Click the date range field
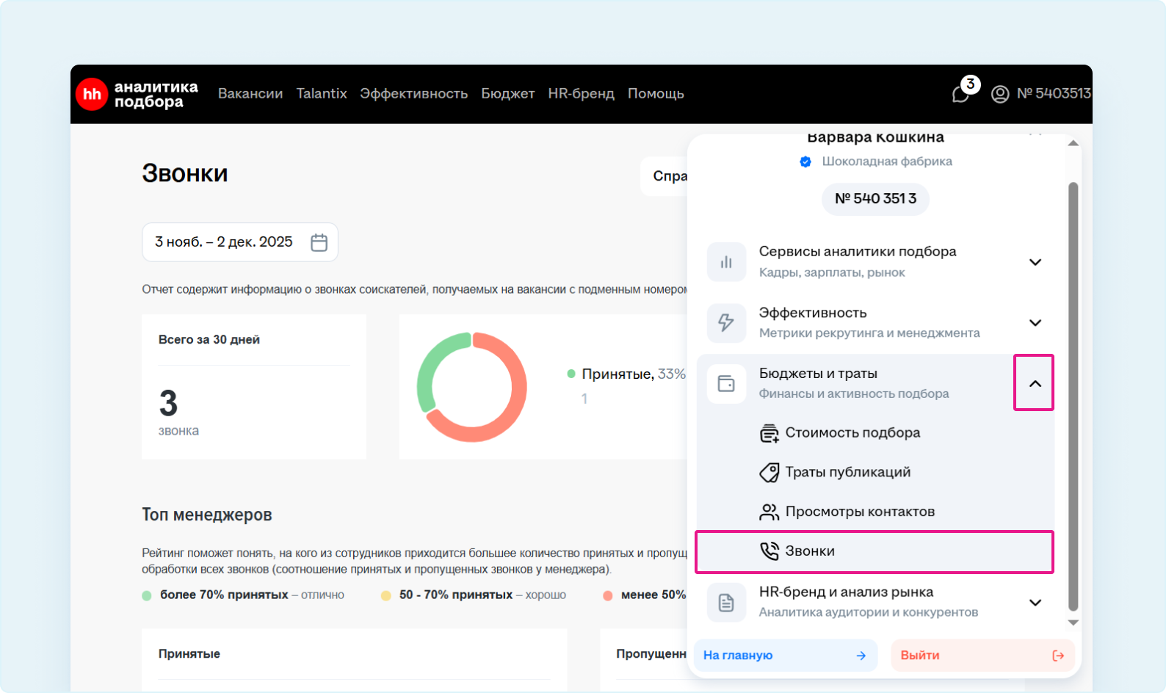Viewport: 1166px width, 693px height. [x=224, y=242]
